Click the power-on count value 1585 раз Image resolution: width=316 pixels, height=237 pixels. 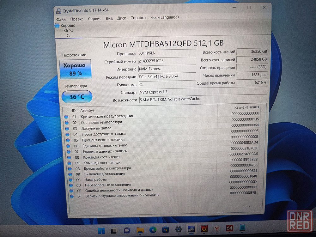click(252, 75)
